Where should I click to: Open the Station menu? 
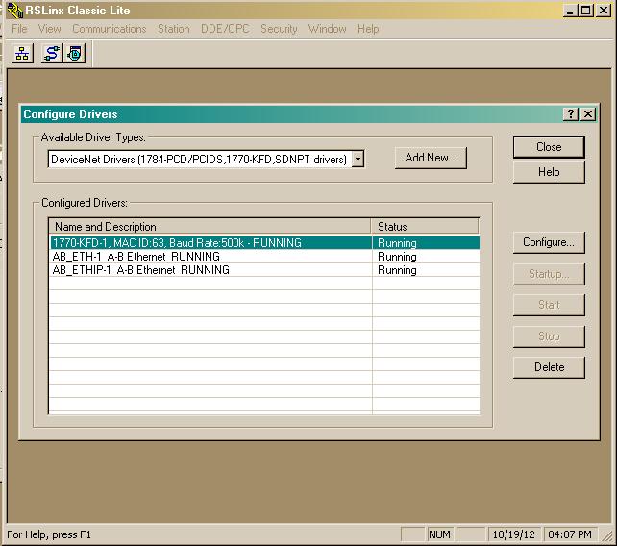(174, 29)
